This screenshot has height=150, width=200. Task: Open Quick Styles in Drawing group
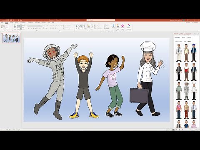92,26
